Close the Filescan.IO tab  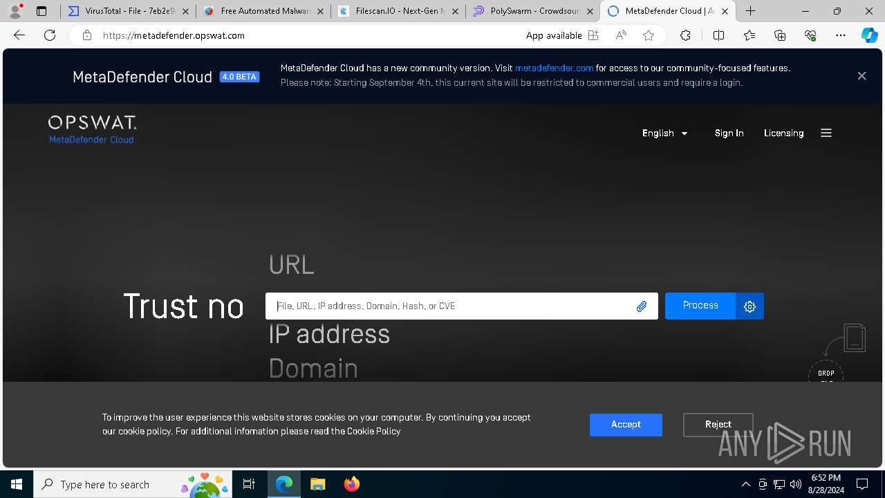[x=455, y=12]
